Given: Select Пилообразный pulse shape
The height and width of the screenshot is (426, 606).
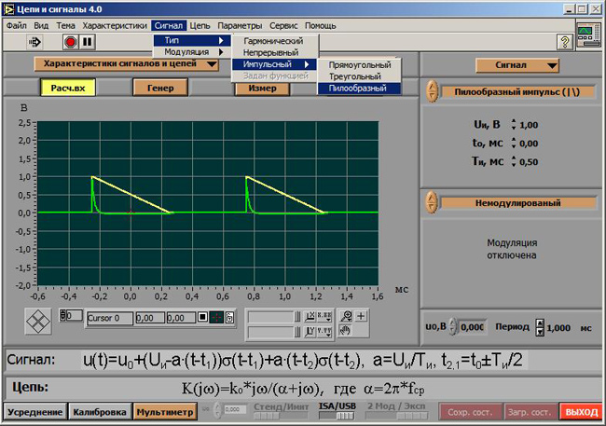Looking at the screenshot, I should coord(360,89).
